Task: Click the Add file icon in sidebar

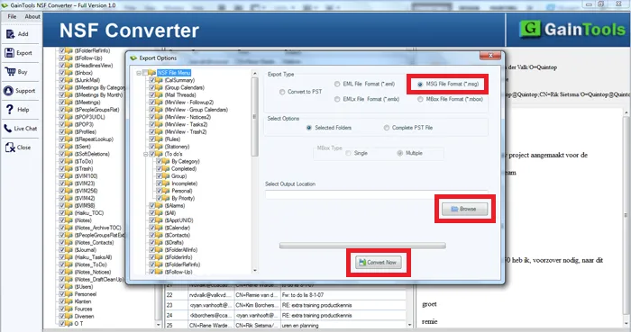Action: point(10,34)
